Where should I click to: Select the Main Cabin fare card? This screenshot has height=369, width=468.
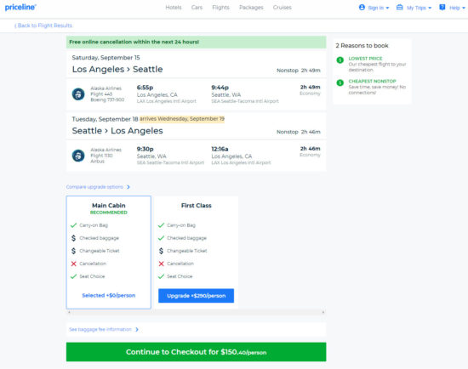pyautogui.click(x=109, y=253)
